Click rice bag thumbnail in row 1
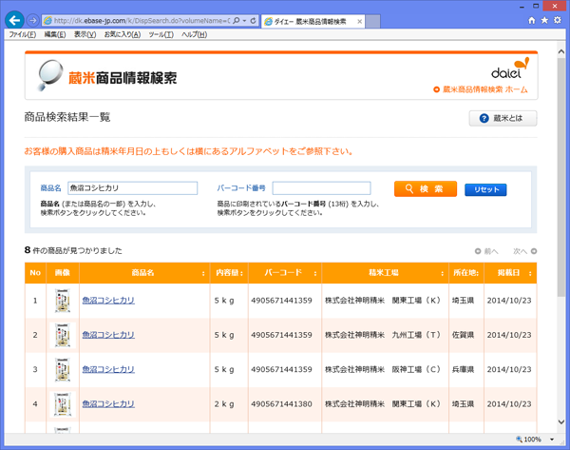This screenshot has height=450, width=570. [x=63, y=301]
